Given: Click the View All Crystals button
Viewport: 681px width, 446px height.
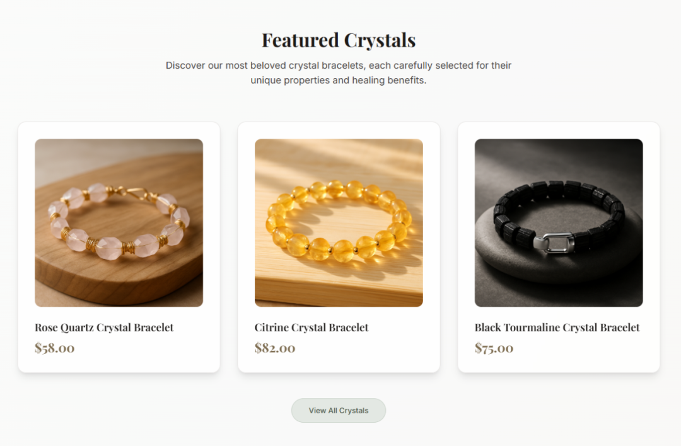Looking at the screenshot, I should pyautogui.click(x=339, y=411).
